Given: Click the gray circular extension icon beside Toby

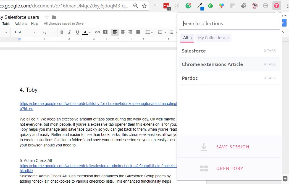Looking at the screenshot, I should click(266, 6).
